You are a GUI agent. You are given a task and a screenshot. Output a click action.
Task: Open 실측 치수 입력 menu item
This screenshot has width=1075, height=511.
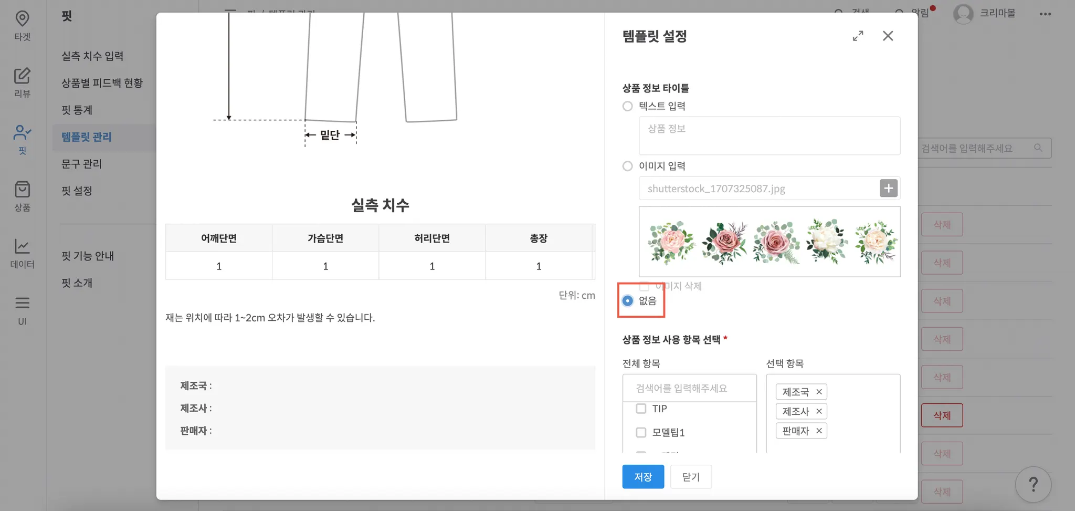(92, 56)
